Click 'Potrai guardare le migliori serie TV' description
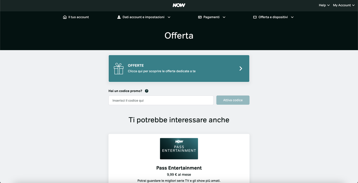Viewport: 358px width, 183px height. click(179, 181)
